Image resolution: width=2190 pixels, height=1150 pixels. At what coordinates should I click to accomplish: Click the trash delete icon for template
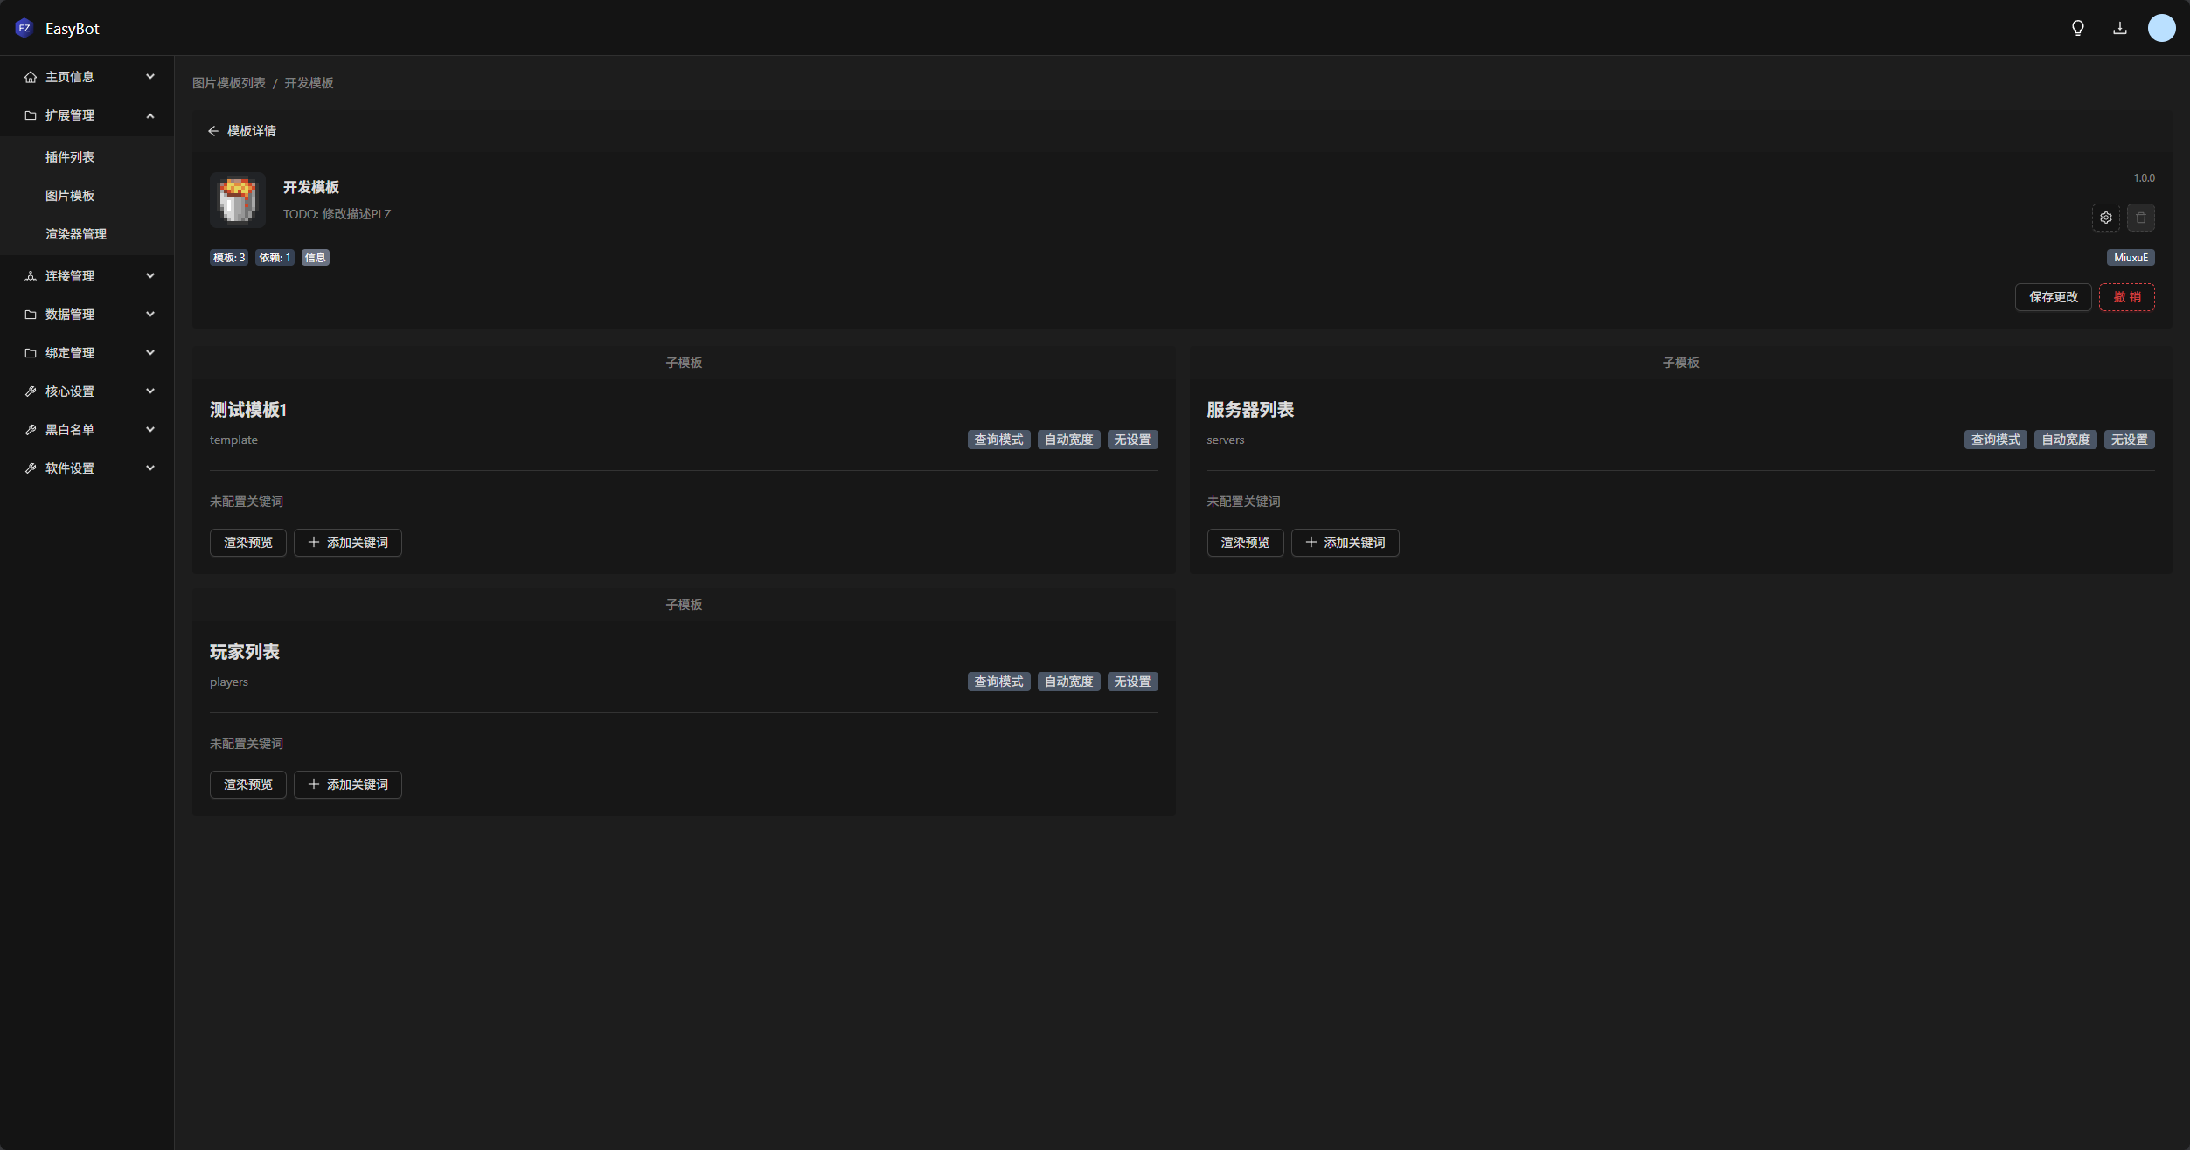pos(2141,218)
